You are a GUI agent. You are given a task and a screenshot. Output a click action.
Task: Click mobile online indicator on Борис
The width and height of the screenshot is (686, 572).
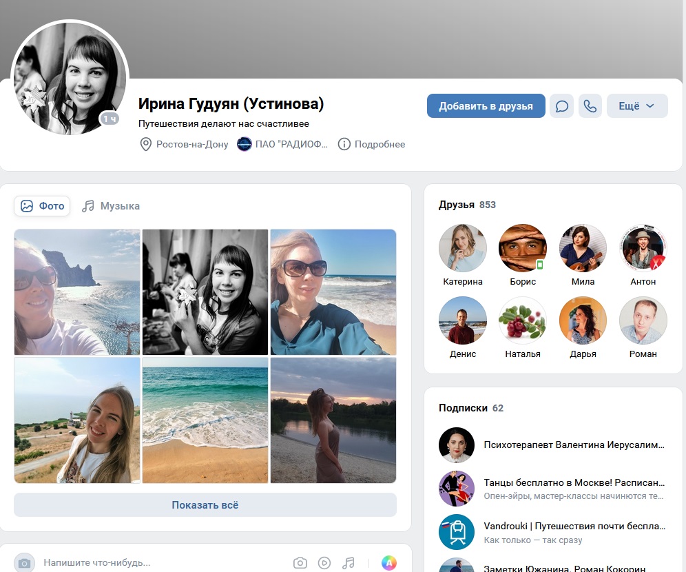[540, 265]
